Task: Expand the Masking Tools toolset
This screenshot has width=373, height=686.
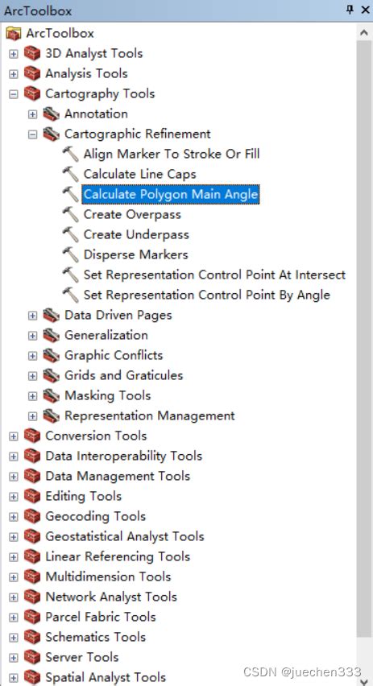Action: [33, 396]
